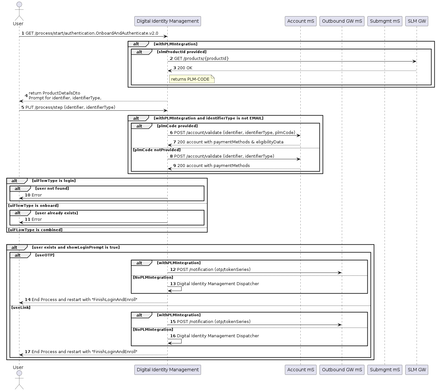
Task: Click message 6 POST /account/validate with plmCode
Action: [x=232, y=132]
